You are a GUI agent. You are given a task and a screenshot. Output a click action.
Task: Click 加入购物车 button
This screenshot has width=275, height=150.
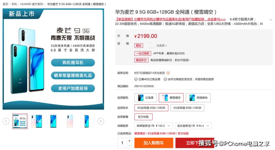pos(154,143)
